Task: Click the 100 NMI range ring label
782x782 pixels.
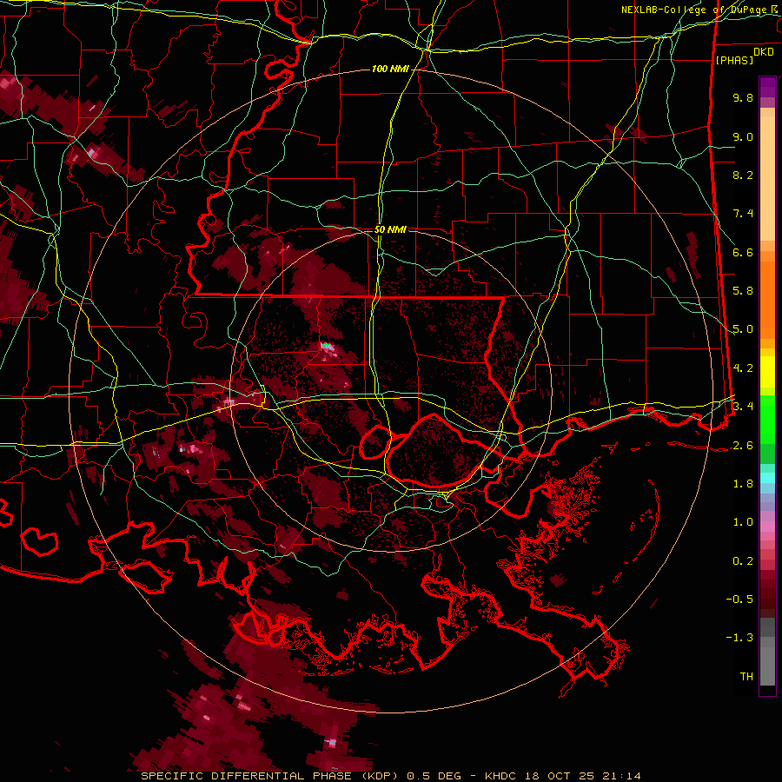Action: point(390,69)
